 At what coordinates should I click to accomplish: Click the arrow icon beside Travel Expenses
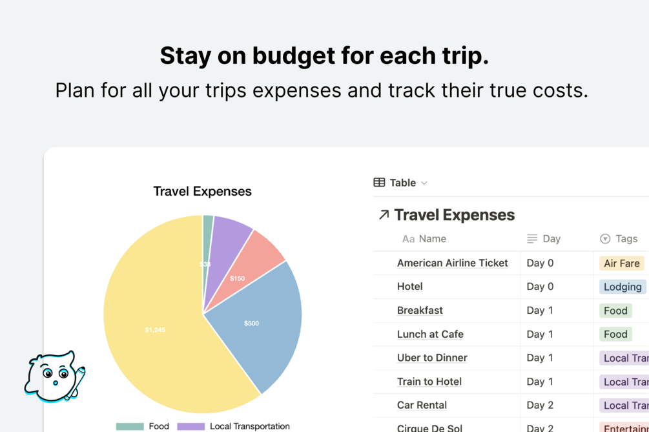click(x=384, y=215)
